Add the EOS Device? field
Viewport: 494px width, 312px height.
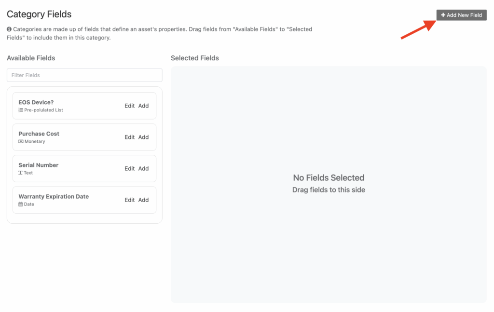coord(144,106)
